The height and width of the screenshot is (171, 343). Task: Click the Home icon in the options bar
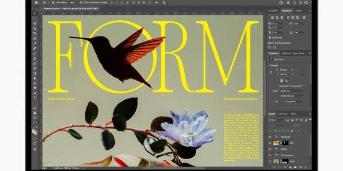coord(36,3)
